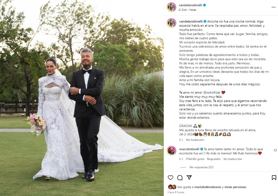View otras personas who liked the post
Screen dimensions: 278x196
coord(235,187)
